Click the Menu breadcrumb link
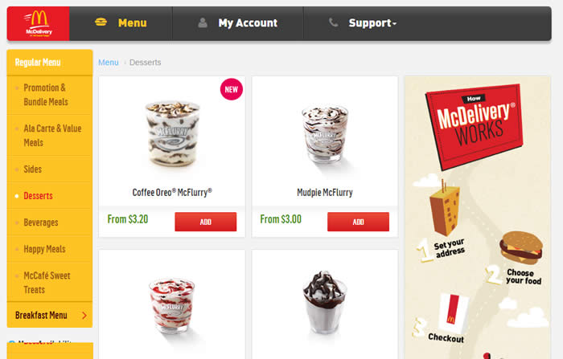The height and width of the screenshot is (359, 563). 109,63
